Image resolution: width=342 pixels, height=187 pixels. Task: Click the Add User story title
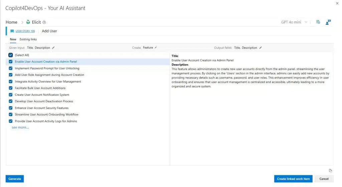[49, 31]
